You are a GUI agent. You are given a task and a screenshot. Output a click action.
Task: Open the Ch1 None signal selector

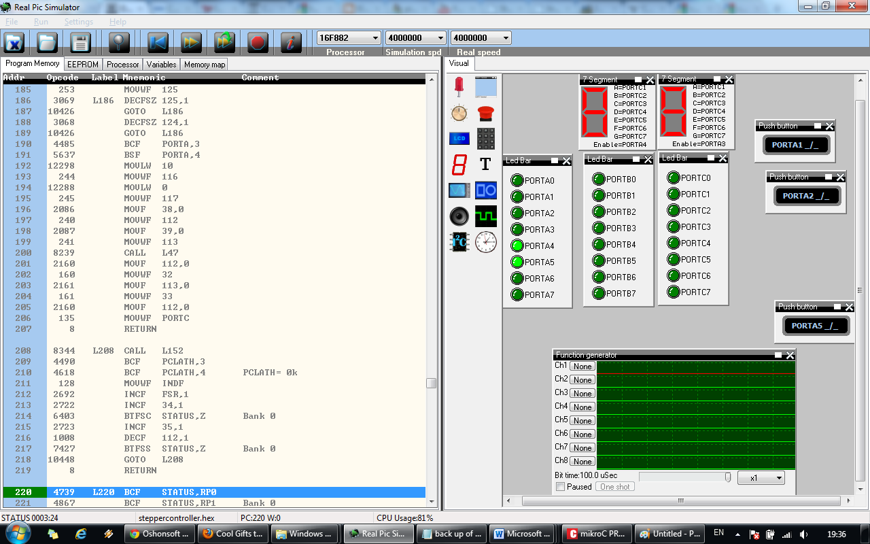click(x=582, y=367)
